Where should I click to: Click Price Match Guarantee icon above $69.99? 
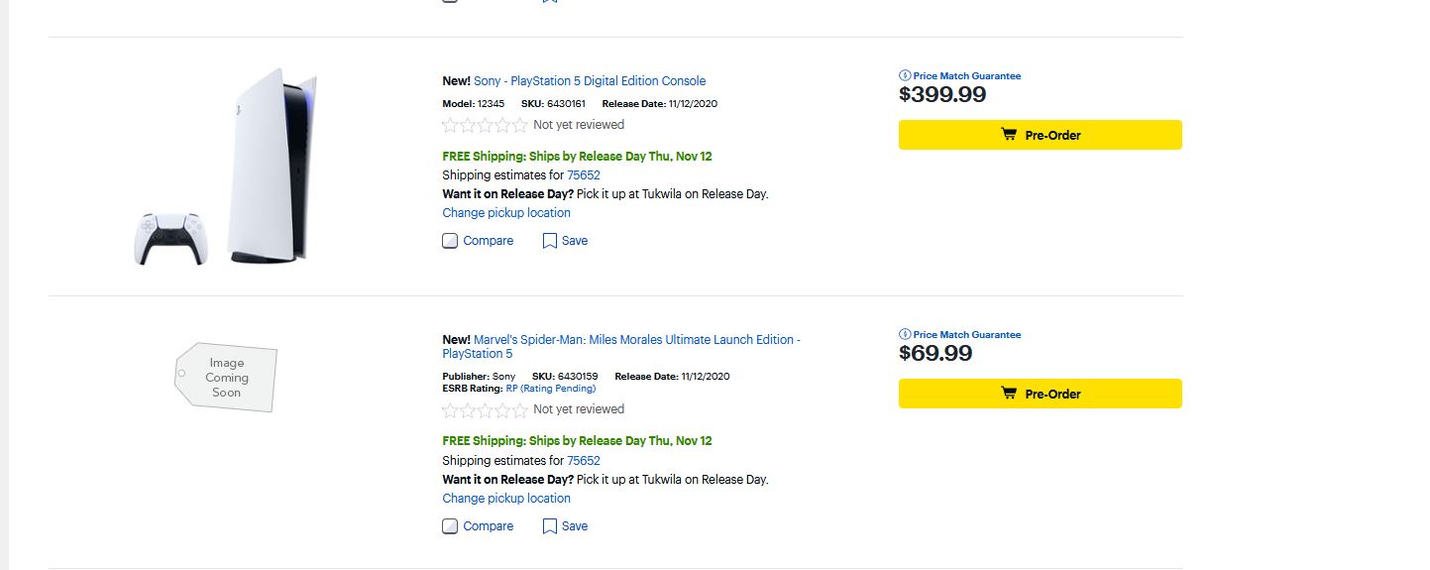pos(905,334)
